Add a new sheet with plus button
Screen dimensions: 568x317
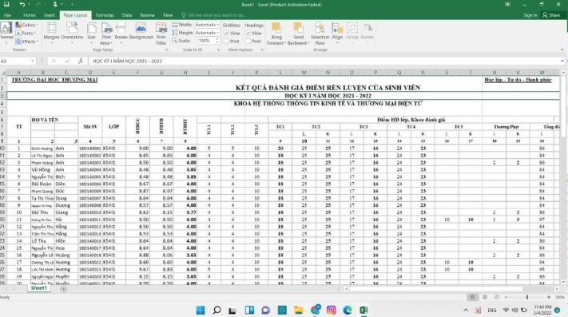64,289
